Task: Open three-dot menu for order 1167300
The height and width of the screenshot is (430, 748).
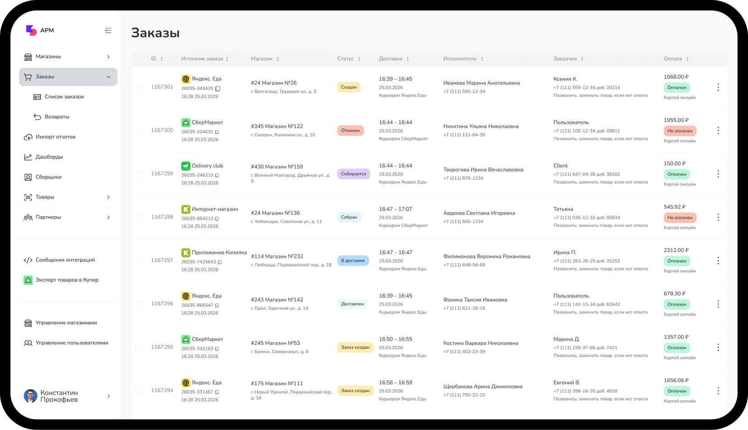Action: click(718, 131)
